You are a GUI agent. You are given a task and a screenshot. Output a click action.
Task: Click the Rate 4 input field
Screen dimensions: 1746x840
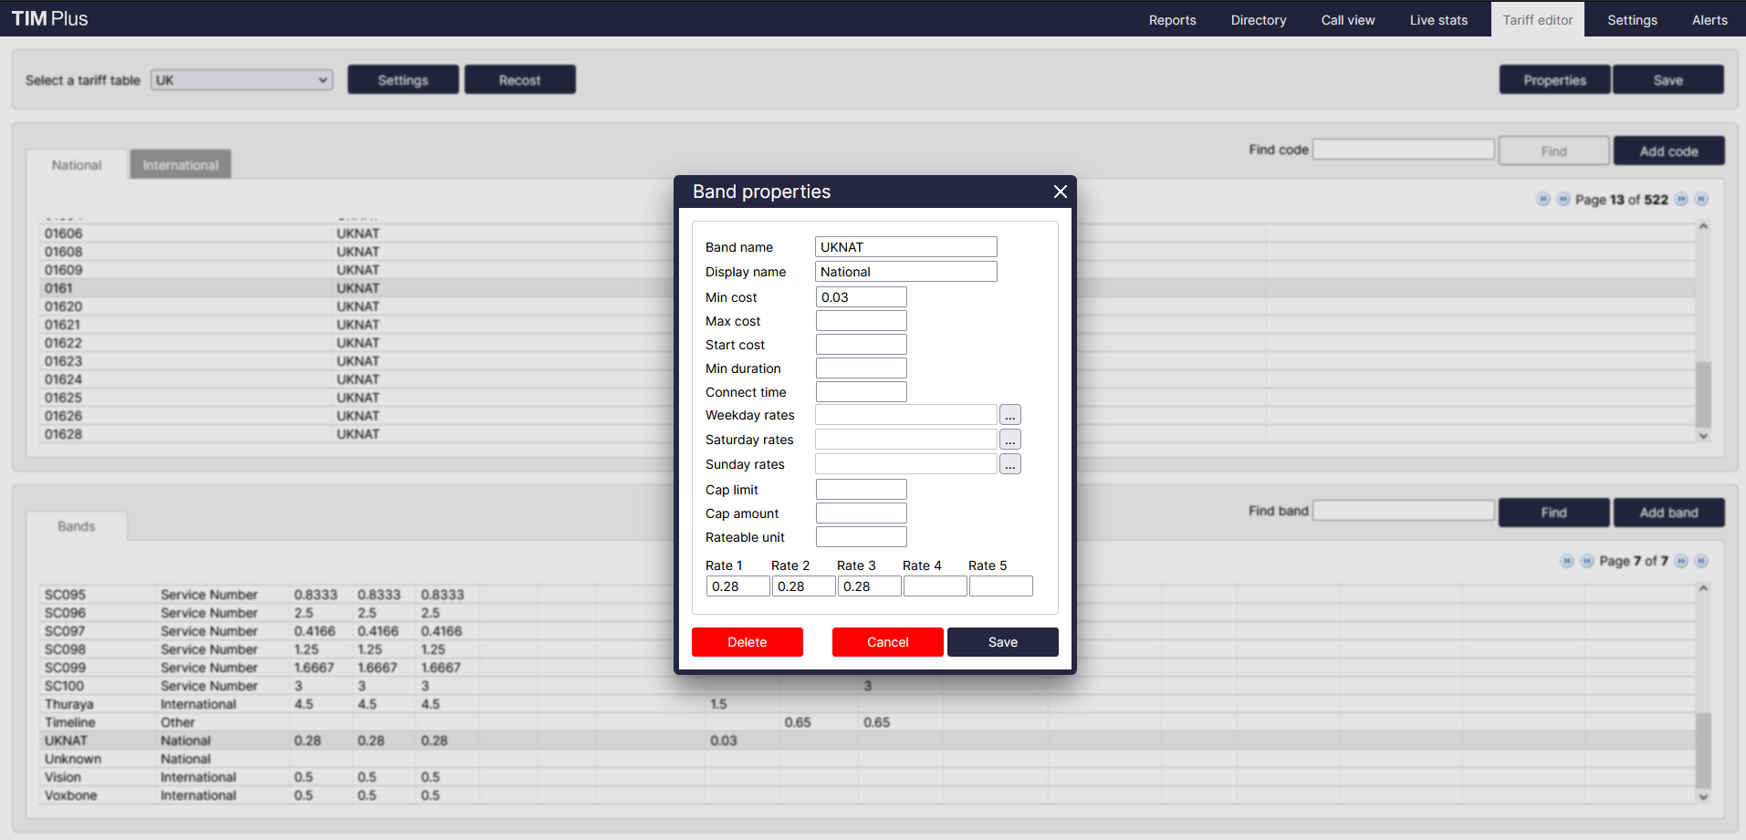coord(935,586)
